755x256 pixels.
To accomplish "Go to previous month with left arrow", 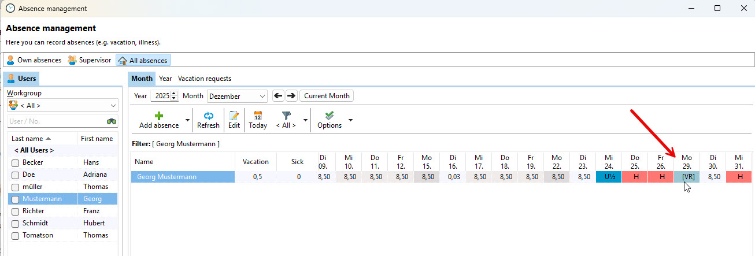I will 278,96.
